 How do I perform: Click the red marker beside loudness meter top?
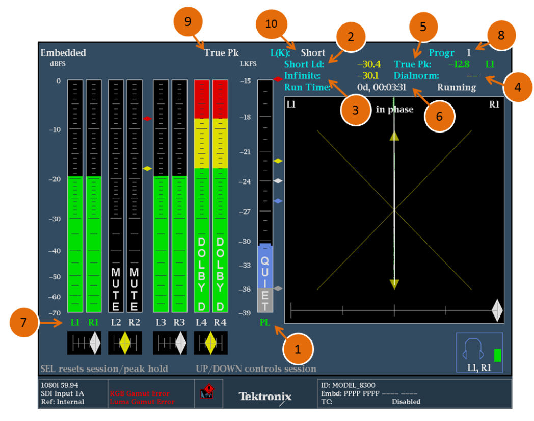click(x=278, y=79)
